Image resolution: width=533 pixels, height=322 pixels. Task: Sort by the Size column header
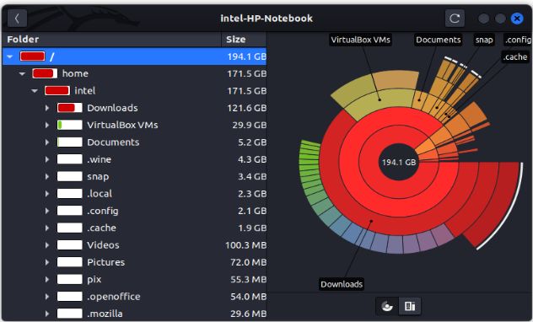coord(244,40)
